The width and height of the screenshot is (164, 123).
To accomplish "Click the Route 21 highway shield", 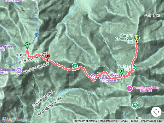I will pos(36,35).
